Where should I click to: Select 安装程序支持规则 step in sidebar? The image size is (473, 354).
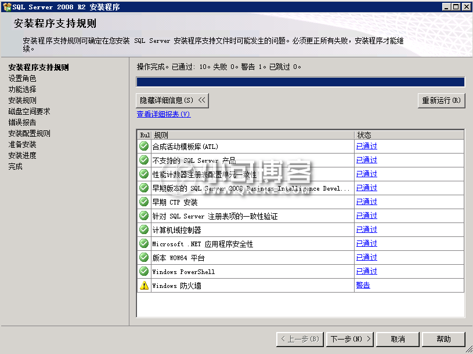pyautogui.click(x=39, y=67)
